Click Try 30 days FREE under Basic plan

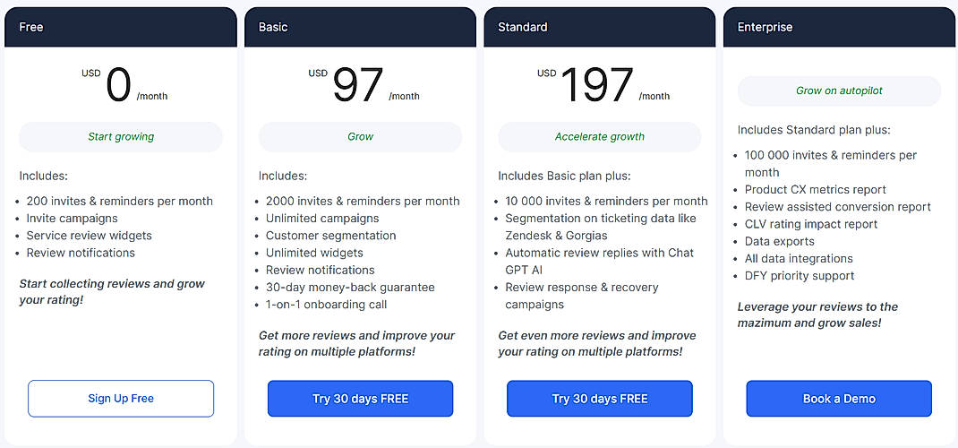pyautogui.click(x=360, y=399)
